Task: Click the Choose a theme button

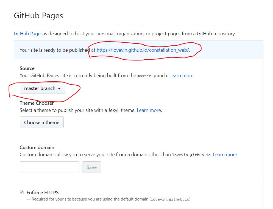Action: pyautogui.click(x=42, y=122)
